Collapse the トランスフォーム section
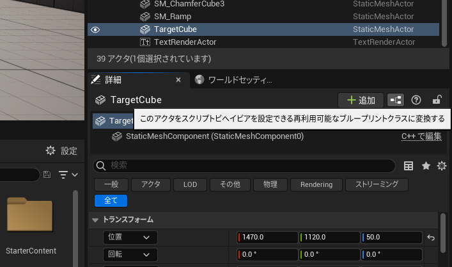This screenshot has height=267, width=452. (95, 220)
